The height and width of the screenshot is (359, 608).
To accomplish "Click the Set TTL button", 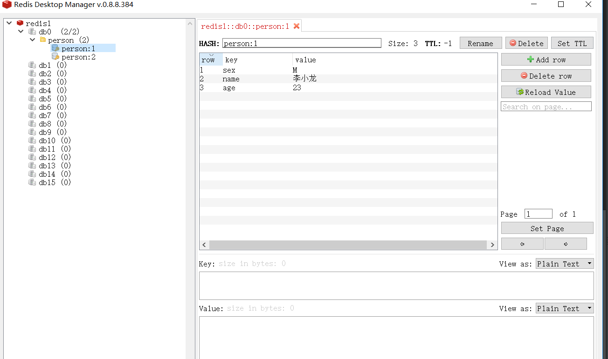I will pyautogui.click(x=572, y=43).
